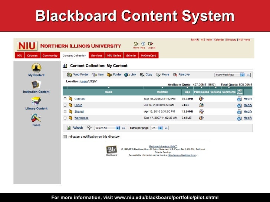270x202 pixels.
Task: Click Modify link for Courses row
Action: (x=248, y=99)
